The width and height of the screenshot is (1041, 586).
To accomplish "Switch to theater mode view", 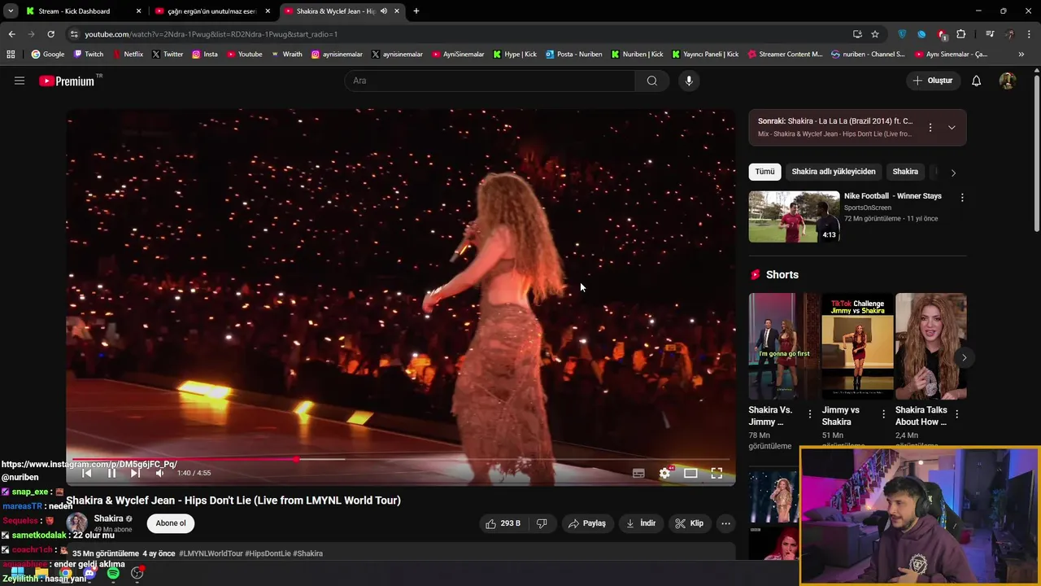I will [690, 473].
